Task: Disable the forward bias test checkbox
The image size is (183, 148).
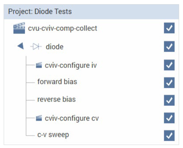Action: point(169,82)
